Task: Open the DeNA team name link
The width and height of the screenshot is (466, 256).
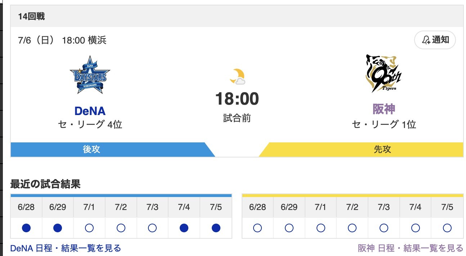Action: pos(90,111)
